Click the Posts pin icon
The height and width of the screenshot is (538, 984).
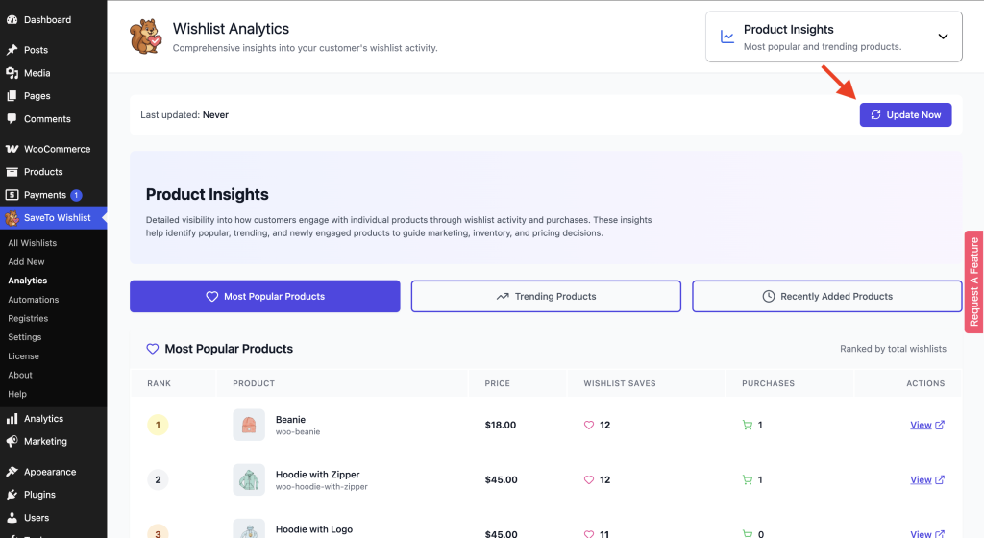coord(12,50)
